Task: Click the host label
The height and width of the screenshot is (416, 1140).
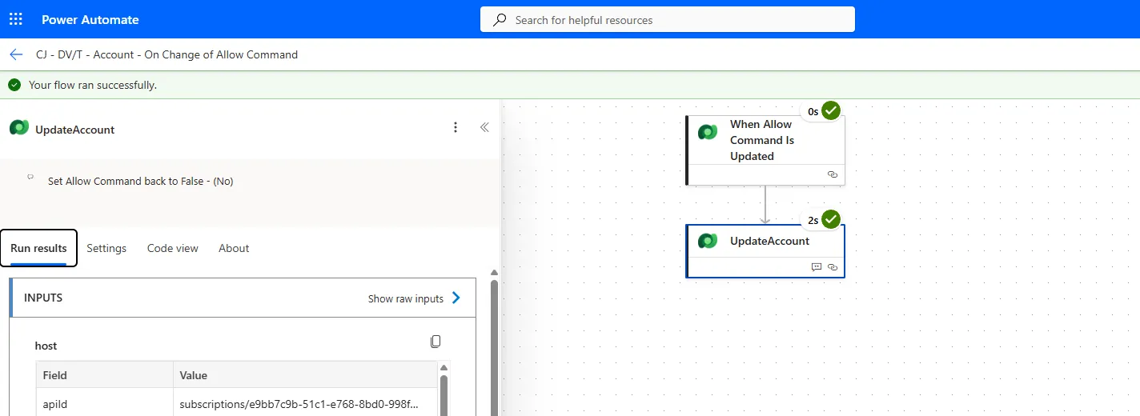Action: 46,346
